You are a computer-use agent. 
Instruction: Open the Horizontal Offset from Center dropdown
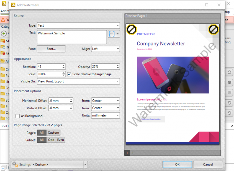tap(105, 101)
